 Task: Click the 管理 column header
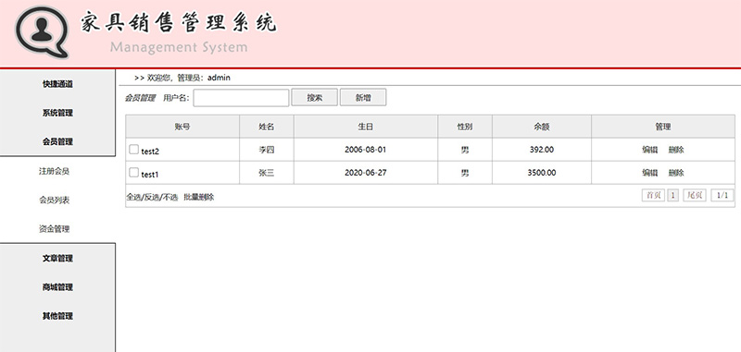point(663,127)
